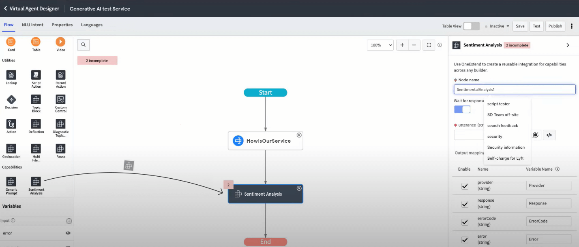Open the script editor for utterance
579x247 pixels.
tap(549, 135)
